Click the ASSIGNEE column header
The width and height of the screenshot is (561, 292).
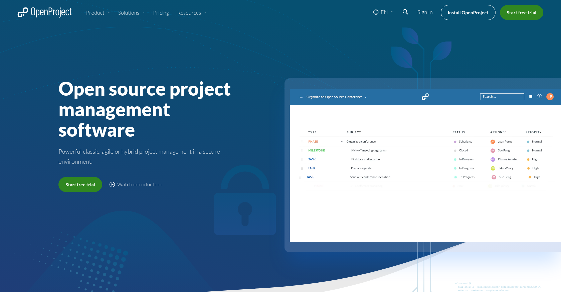click(x=498, y=132)
